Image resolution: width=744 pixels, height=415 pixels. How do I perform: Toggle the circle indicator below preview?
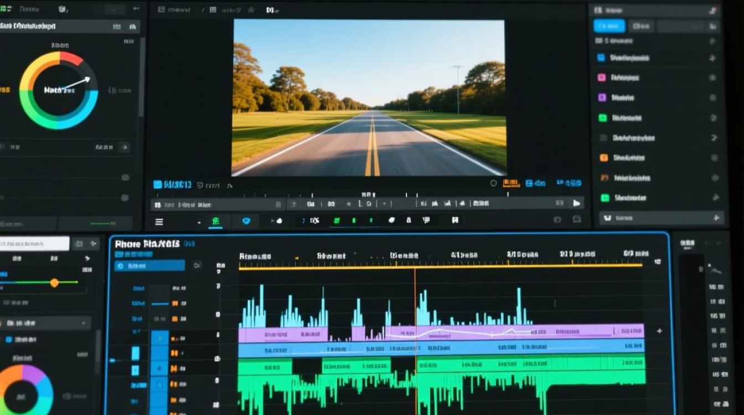(x=493, y=183)
